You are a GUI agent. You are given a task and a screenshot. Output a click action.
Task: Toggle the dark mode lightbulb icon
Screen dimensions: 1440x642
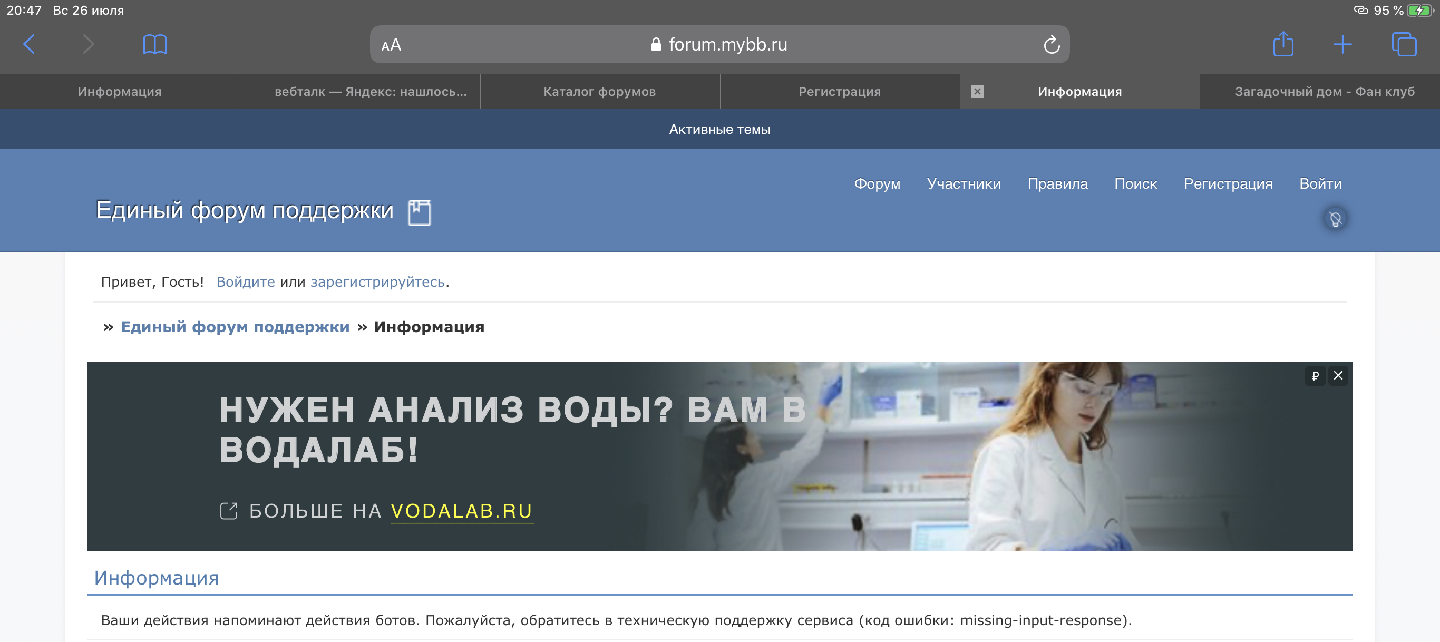coord(1335,219)
